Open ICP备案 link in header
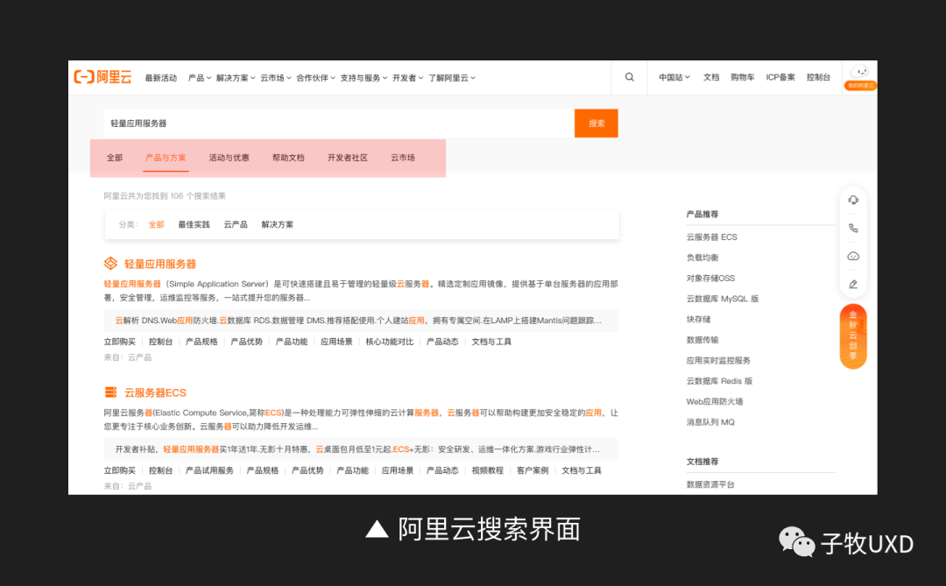 (780, 77)
